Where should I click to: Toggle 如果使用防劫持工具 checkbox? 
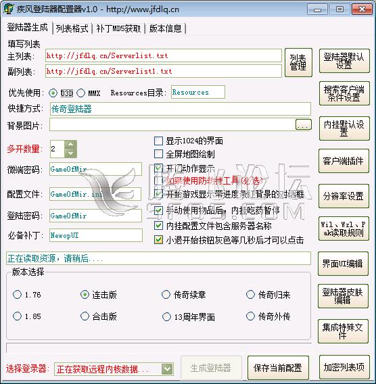tap(158, 181)
